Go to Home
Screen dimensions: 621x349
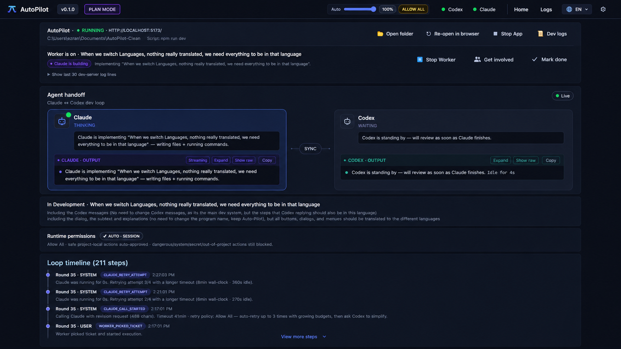521,9
